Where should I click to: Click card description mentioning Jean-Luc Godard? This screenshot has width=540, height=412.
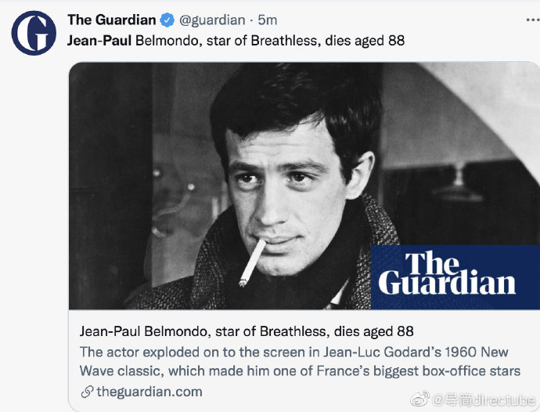tap(300, 361)
